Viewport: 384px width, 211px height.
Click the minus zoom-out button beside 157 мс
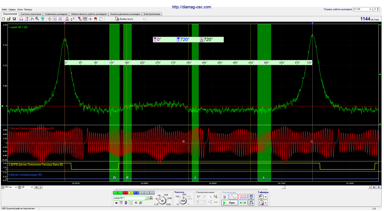click(x=2, y=187)
